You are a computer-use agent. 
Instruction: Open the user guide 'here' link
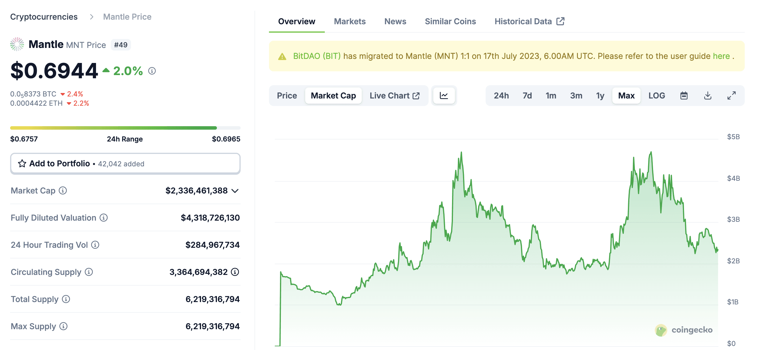721,56
